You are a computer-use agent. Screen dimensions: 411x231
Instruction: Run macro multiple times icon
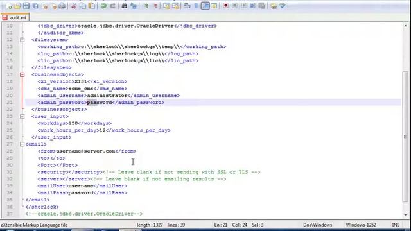coord(252,6)
